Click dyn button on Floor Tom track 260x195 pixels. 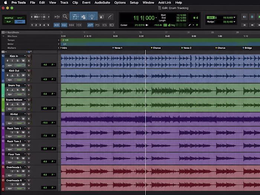click(x=10, y=162)
